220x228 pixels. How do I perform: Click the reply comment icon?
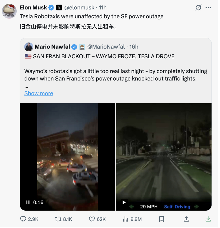coord(23,219)
